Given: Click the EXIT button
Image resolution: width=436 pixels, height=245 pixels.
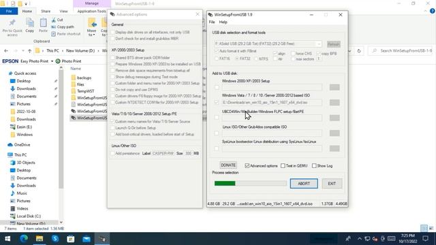Looking at the screenshot, I should (332, 184).
